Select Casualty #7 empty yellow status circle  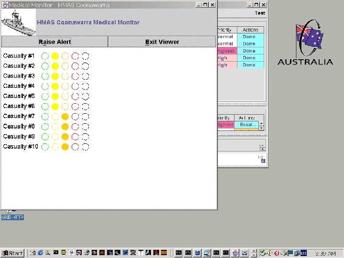(x=55, y=117)
